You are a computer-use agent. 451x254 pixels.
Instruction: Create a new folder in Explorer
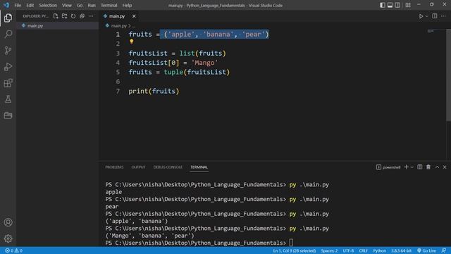coord(64,16)
